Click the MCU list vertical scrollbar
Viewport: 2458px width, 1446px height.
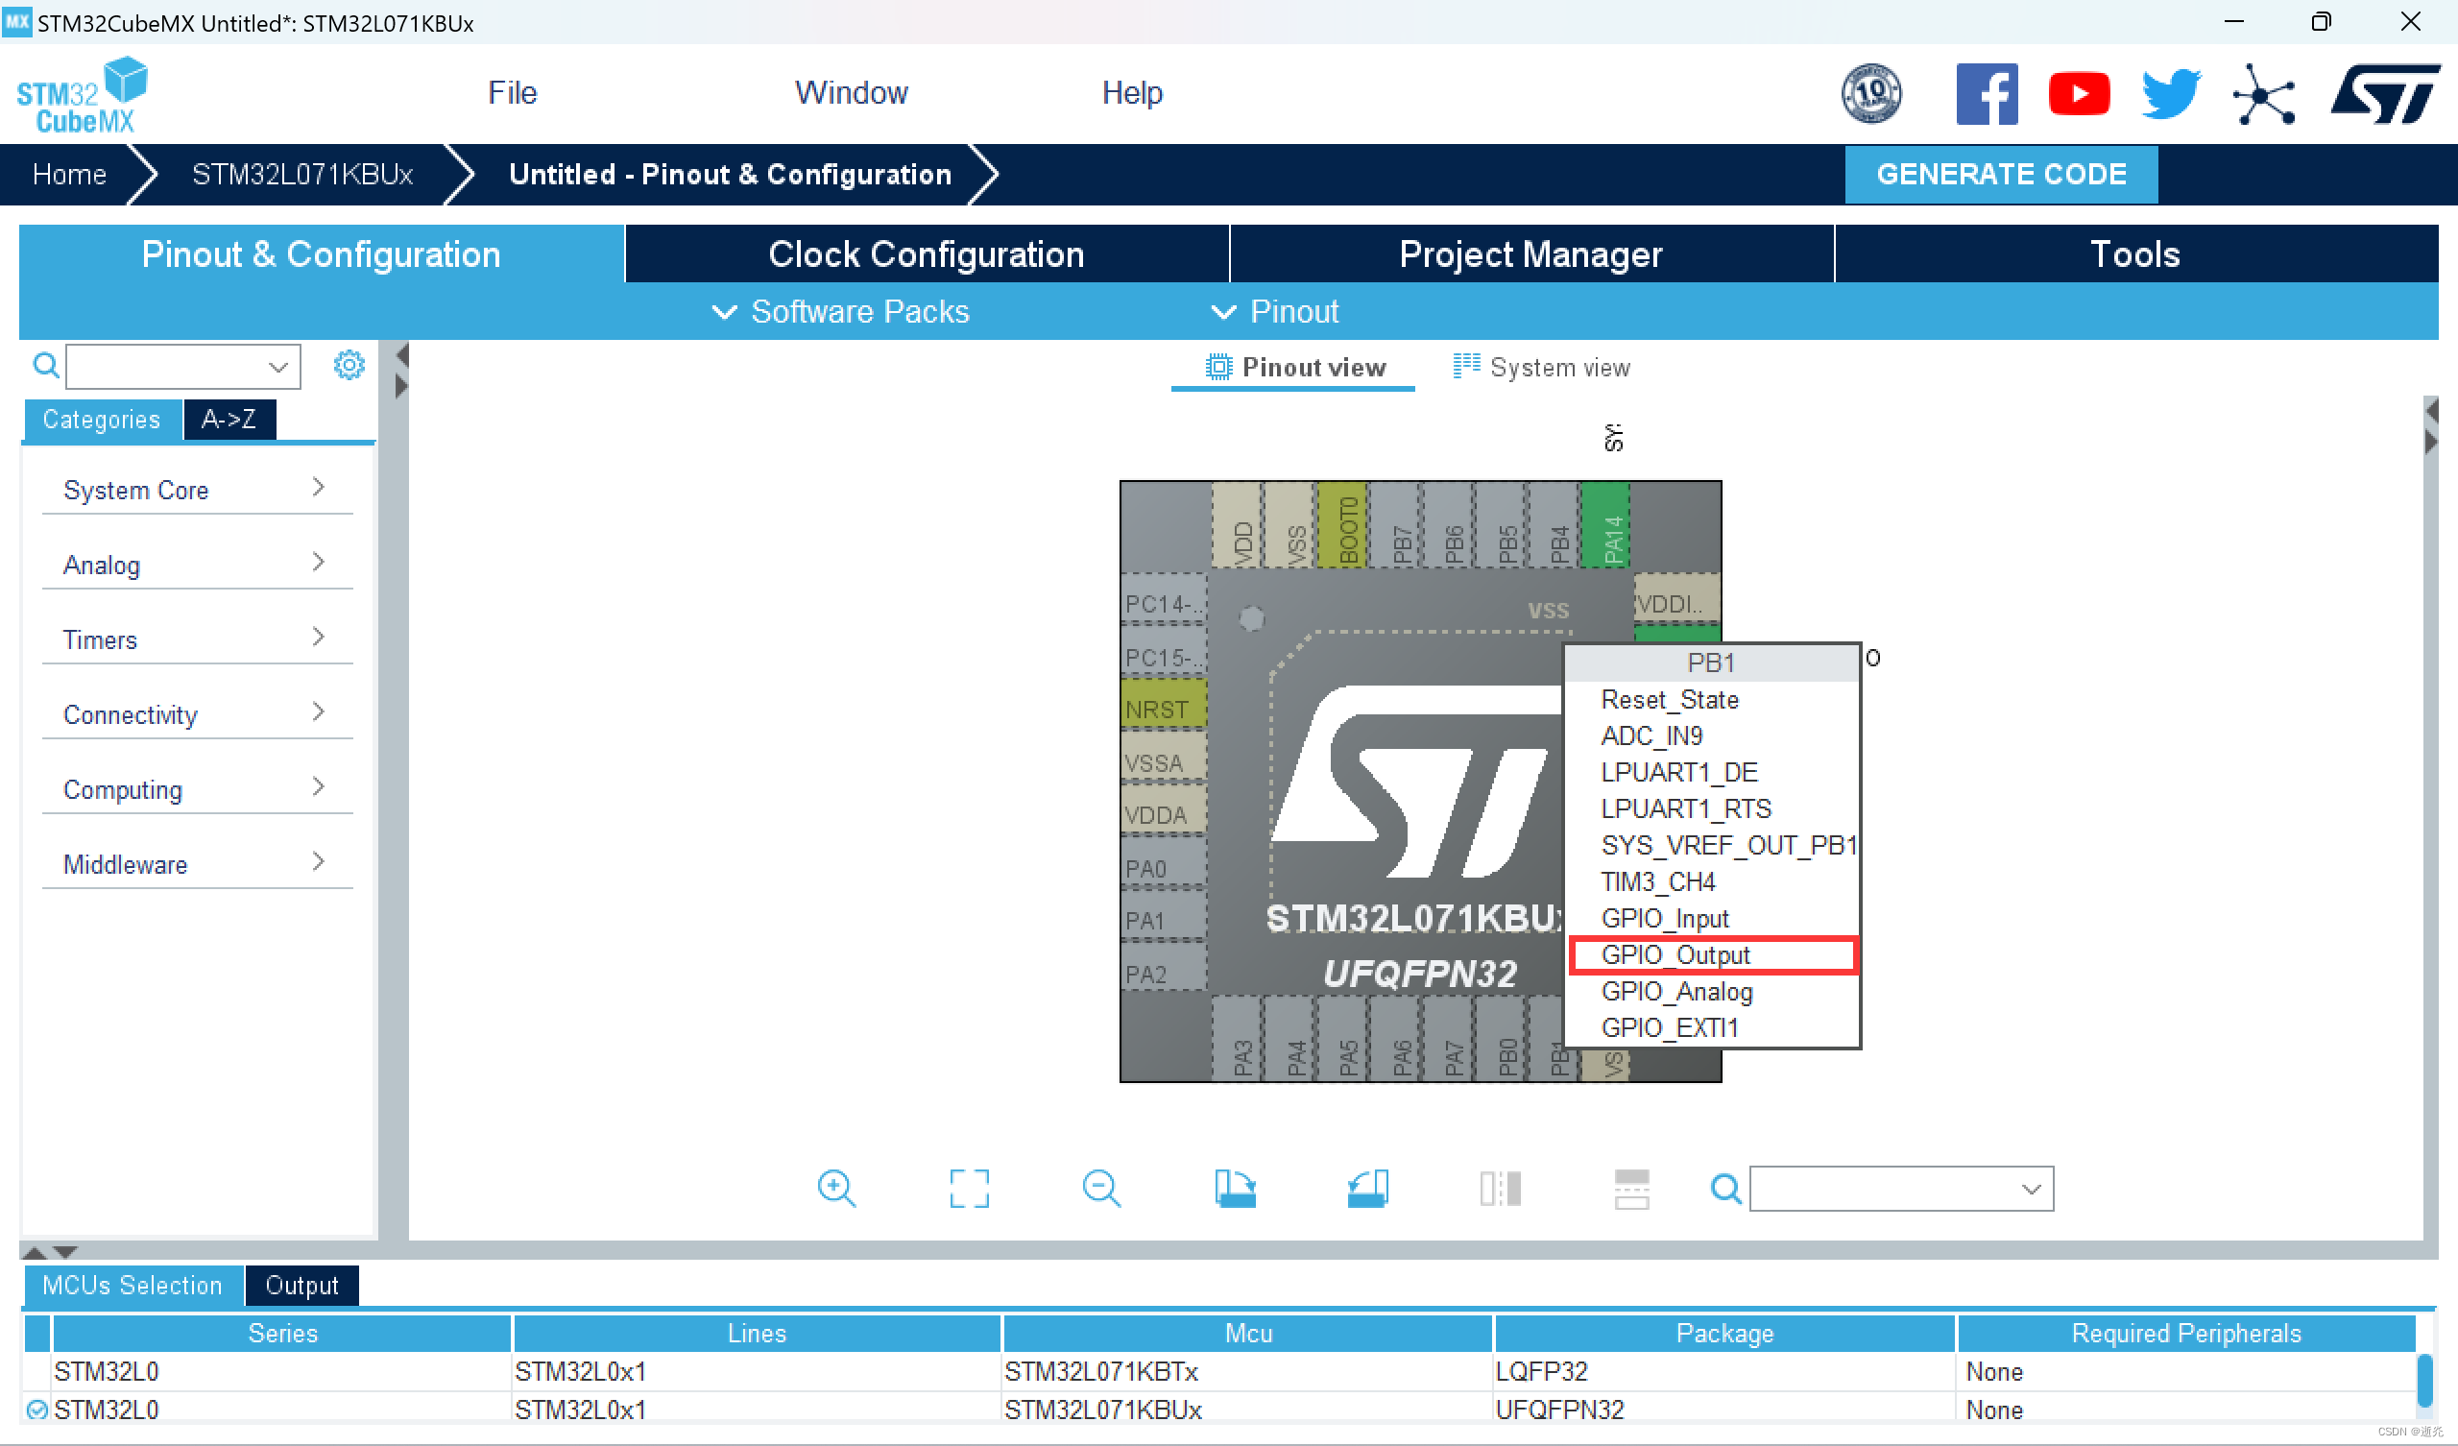[x=2424, y=1379]
